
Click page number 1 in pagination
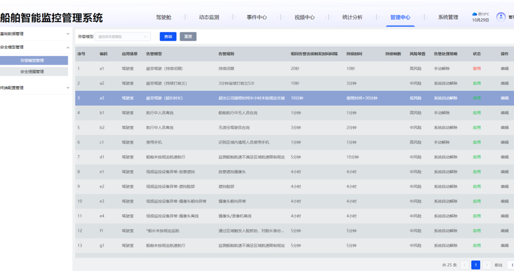476,265
